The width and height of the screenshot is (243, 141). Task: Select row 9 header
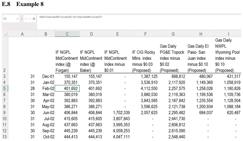pyautogui.click(x=5, y=113)
